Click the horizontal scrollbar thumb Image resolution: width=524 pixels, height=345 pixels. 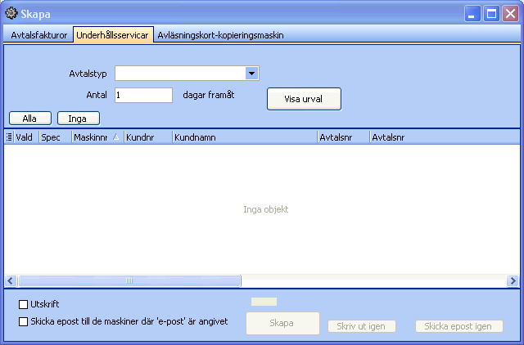coord(129,280)
